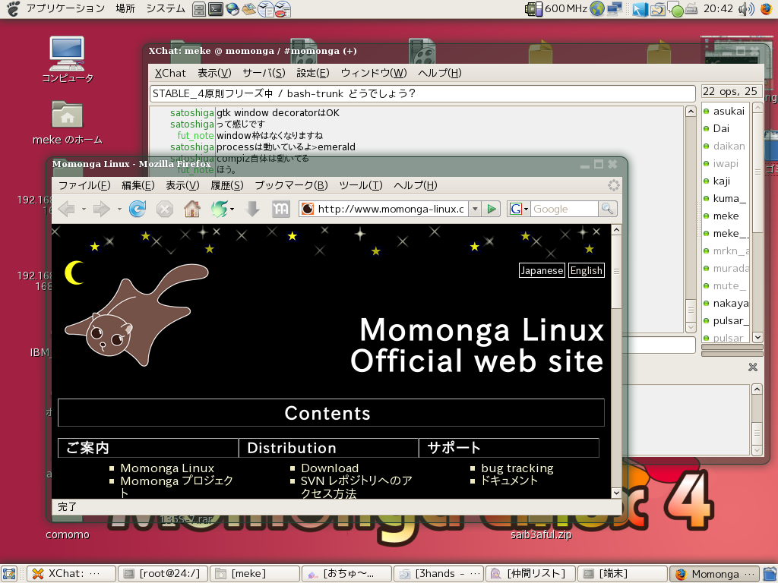Open the forward button history dropdown arrow
778x583 pixels.
[119, 210]
